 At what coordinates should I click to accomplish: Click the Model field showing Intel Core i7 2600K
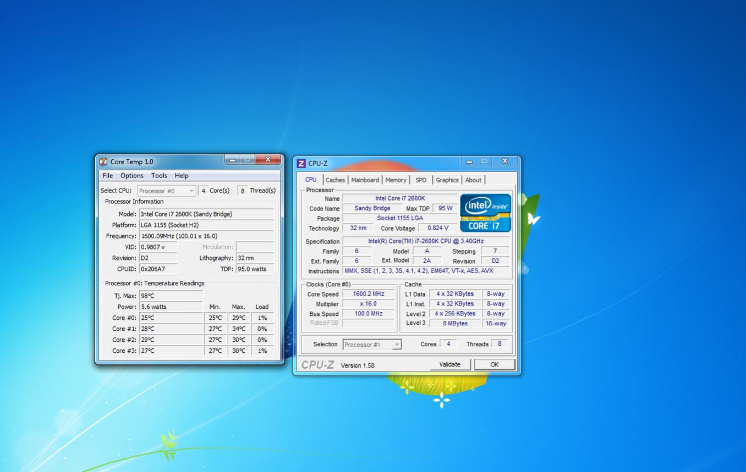tap(206, 214)
